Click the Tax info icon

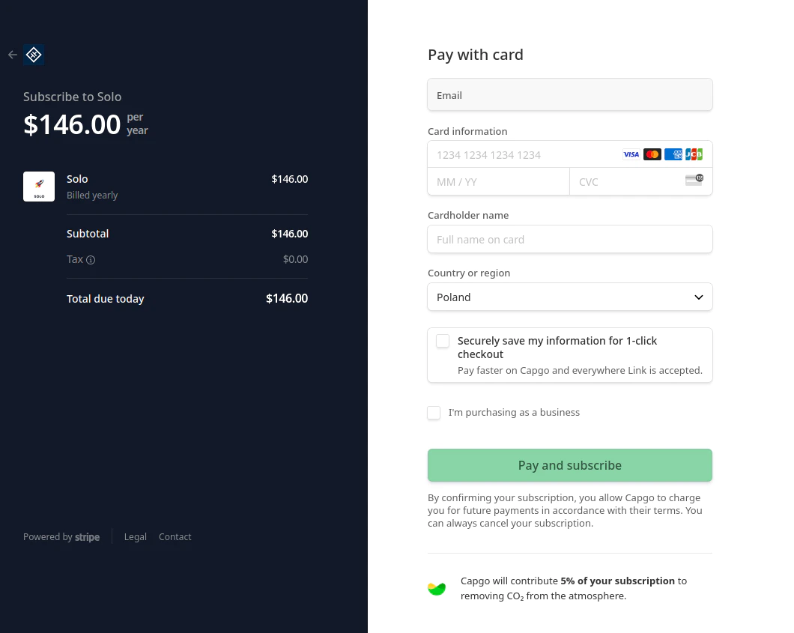[x=91, y=260]
